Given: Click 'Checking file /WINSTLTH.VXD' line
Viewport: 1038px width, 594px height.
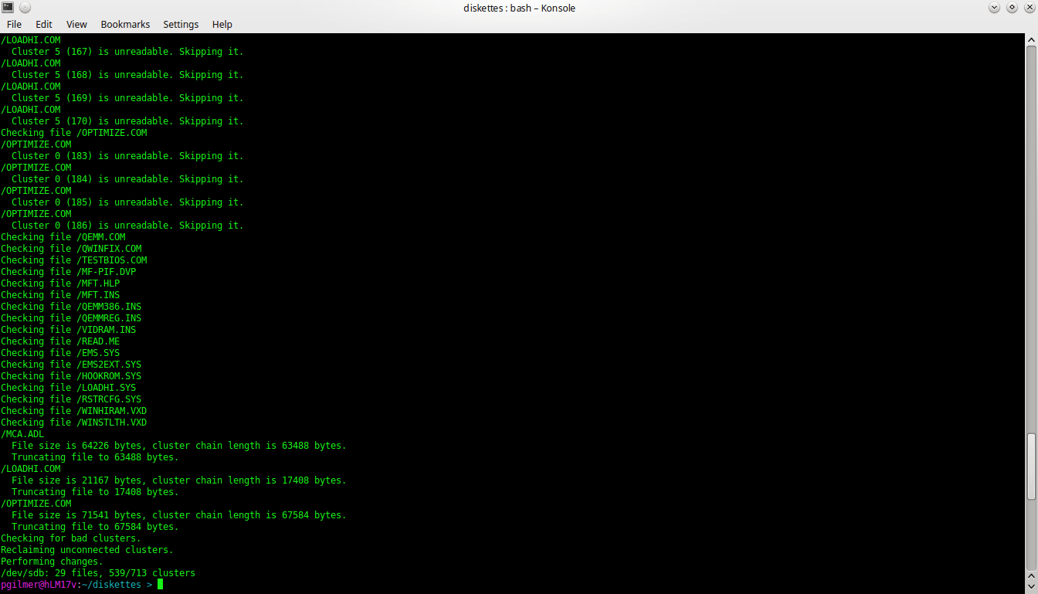Looking at the screenshot, I should 73,423.
